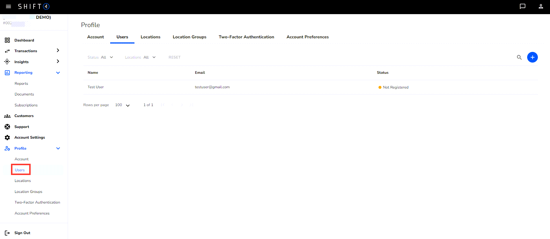Click the Support lifebuoy icon

(7, 127)
